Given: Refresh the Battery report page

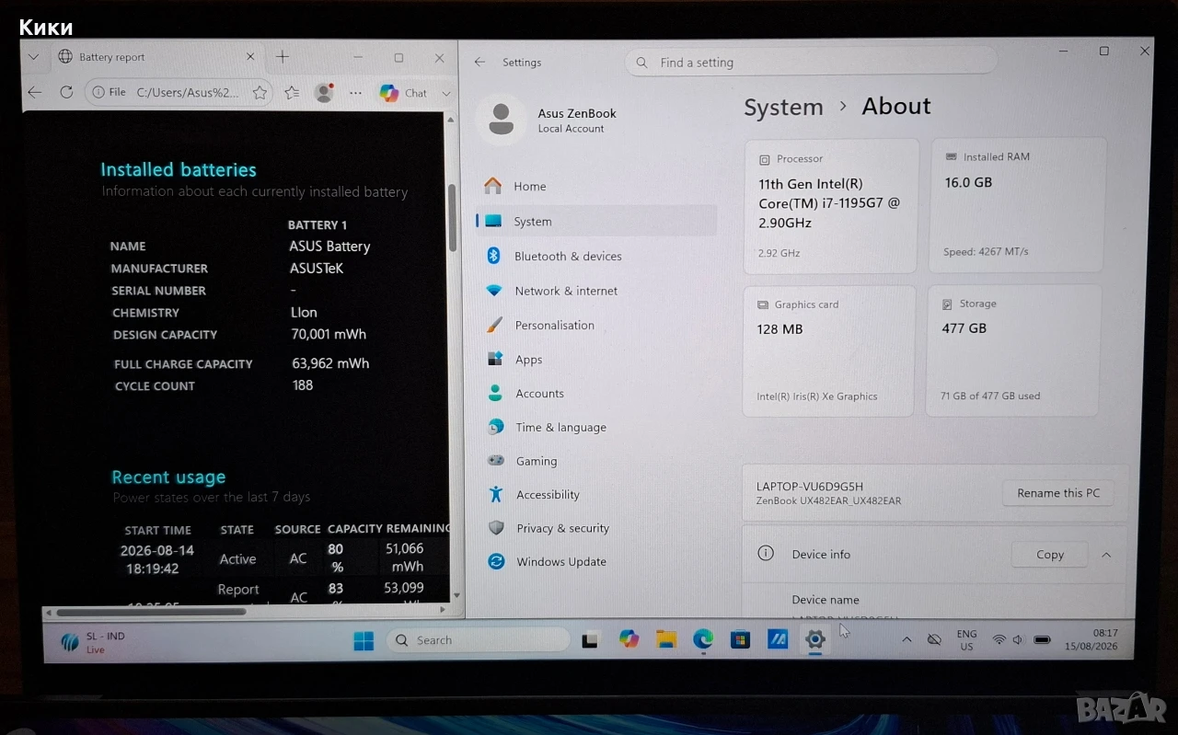Looking at the screenshot, I should (x=66, y=92).
